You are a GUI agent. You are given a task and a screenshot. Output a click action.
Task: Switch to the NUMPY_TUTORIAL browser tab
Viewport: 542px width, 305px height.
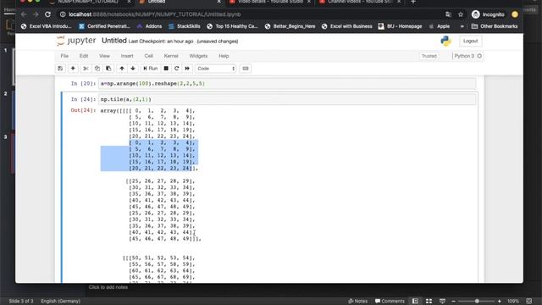click(87, 2)
